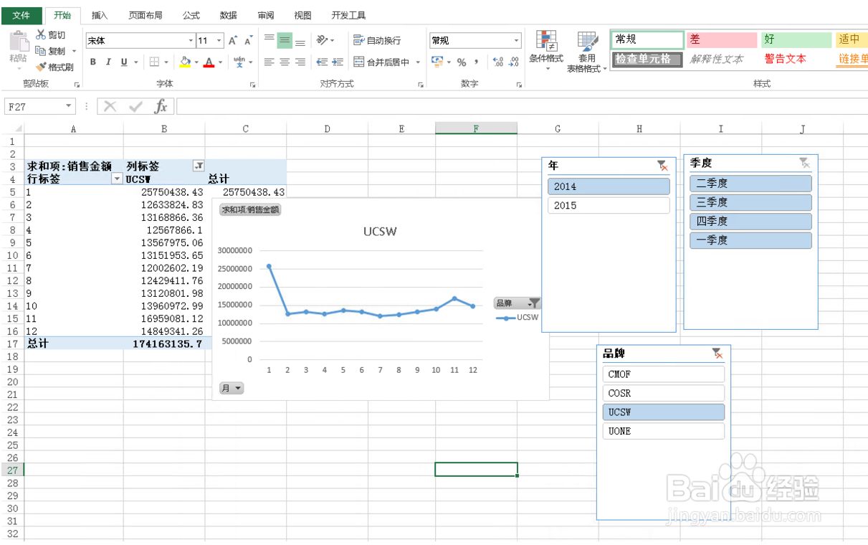This screenshot has height=545, width=868.
Task: Apply the 好 cell style
Action: pyautogui.click(x=796, y=40)
